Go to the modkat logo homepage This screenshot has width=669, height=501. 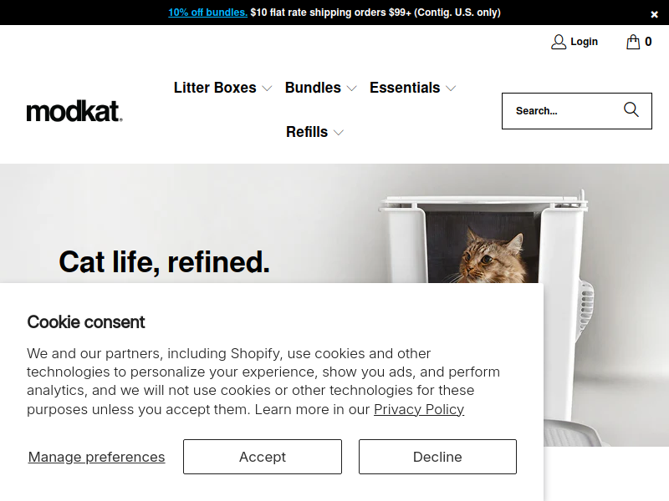tap(74, 111)
